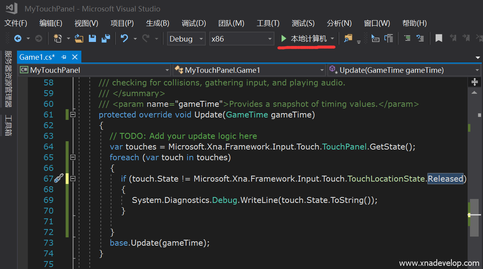Click the New Project toolbar icon
Viewport: 483px width, 269px height.
[58, 39]
